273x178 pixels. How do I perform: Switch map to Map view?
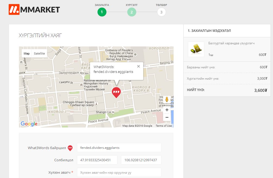click(x=27, y=53)
